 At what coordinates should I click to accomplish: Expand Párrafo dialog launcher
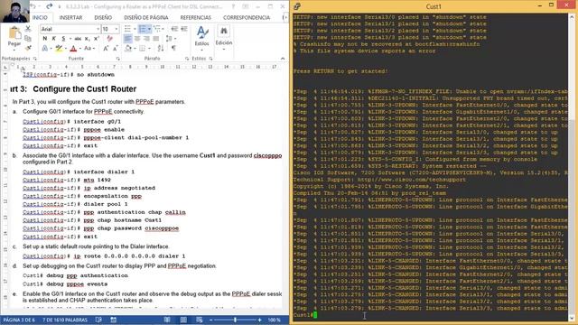pyautogui.click(x=187, y=59)
